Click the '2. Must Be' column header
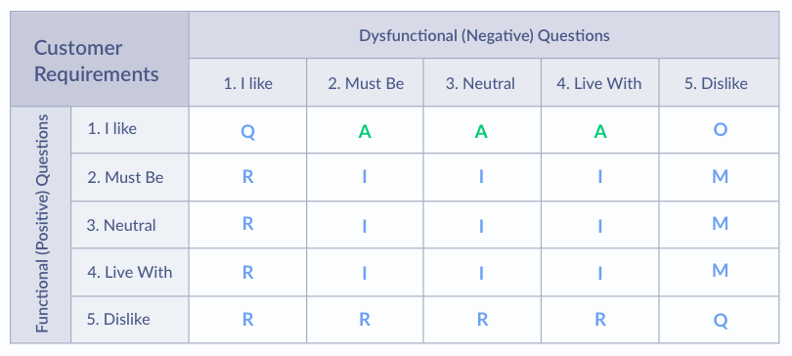Screen dimensions: 792x356 pos(365,83)
